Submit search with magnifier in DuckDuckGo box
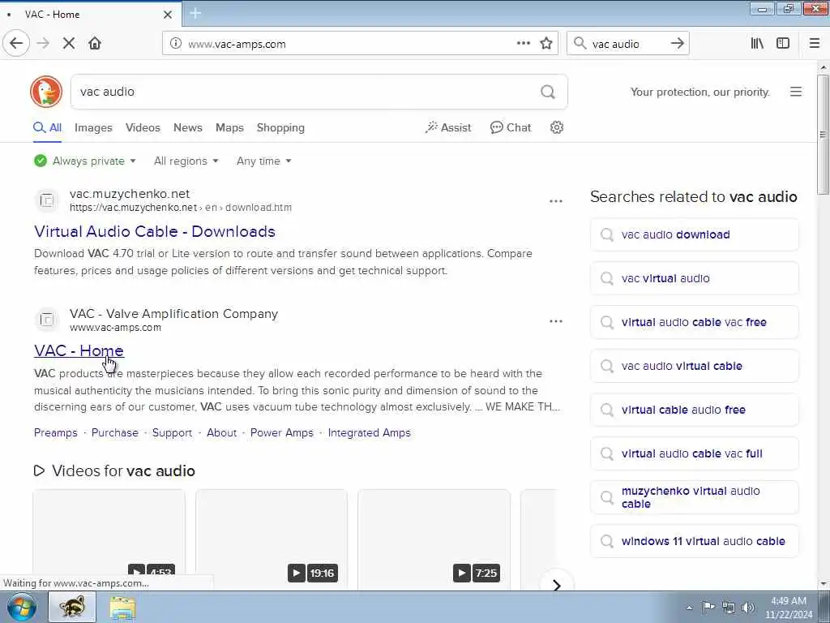Image resolution: width=830 pixels, height=623 pixels. [548, 92]
